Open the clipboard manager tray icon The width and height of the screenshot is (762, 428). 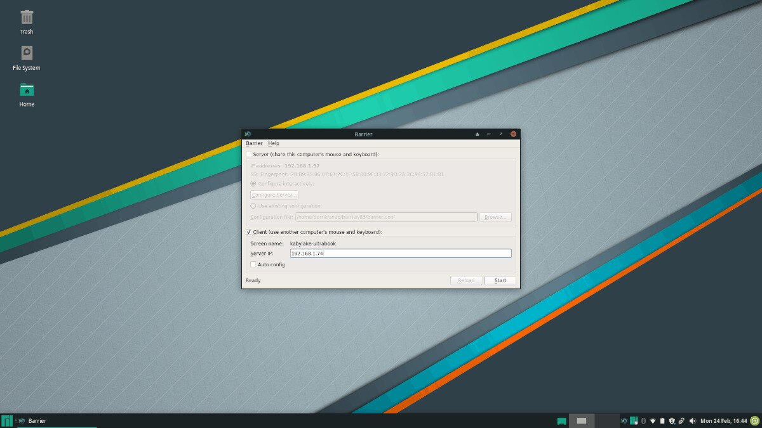pos(681,420)
